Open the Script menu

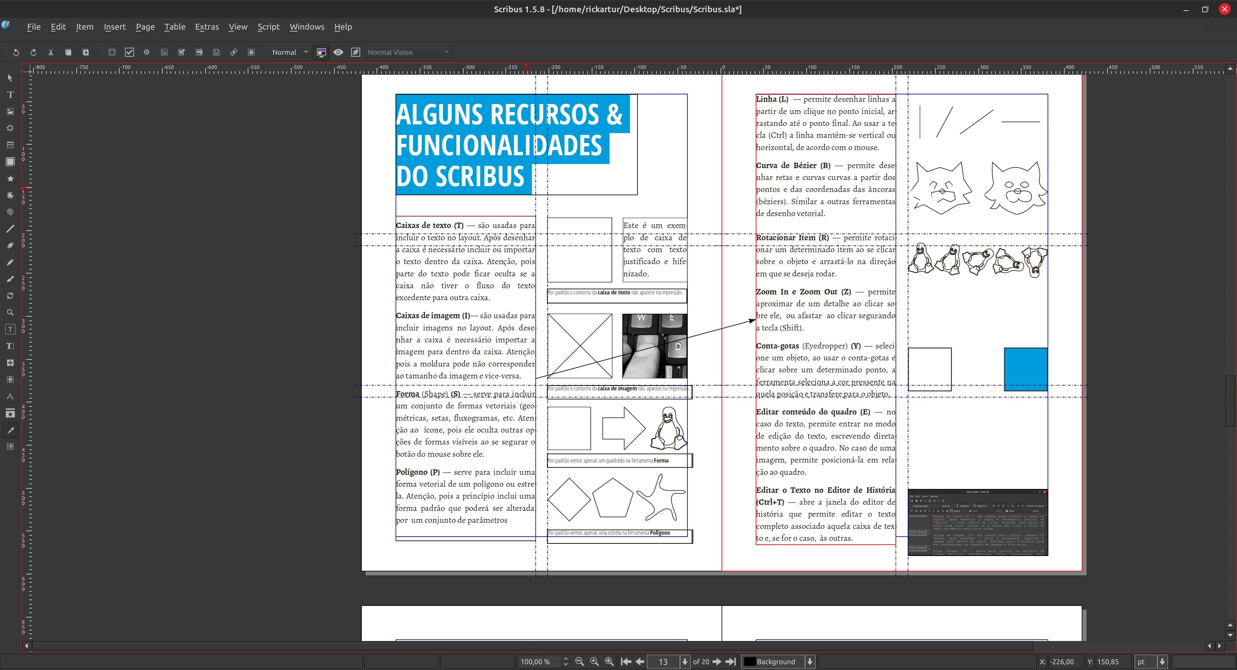[268, 27]
